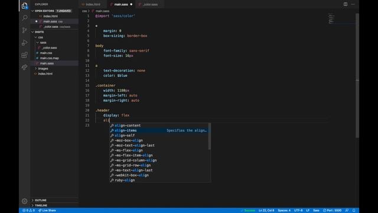Screen dimensions: 378x213
Task: Change encoding UTF-8 in status bar
Action: tap(298, 211)
